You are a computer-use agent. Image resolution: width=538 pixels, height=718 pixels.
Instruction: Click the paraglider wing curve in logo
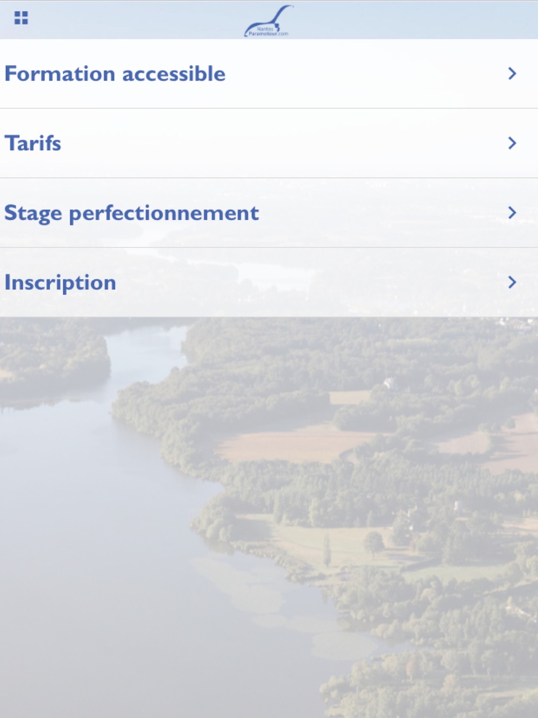tap(280, 13)
